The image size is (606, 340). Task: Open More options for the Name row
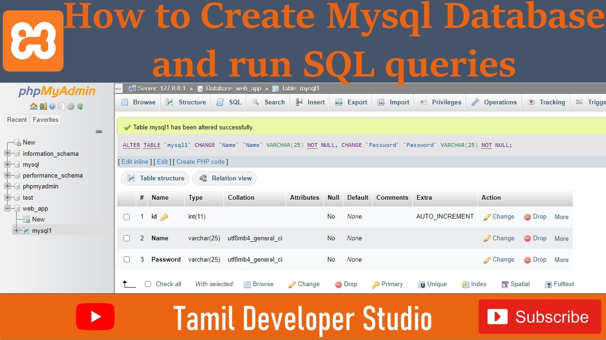coord(561,238)
